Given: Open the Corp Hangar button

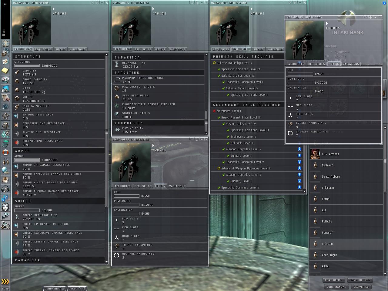Looking at the screenshot, I should 336,287.
